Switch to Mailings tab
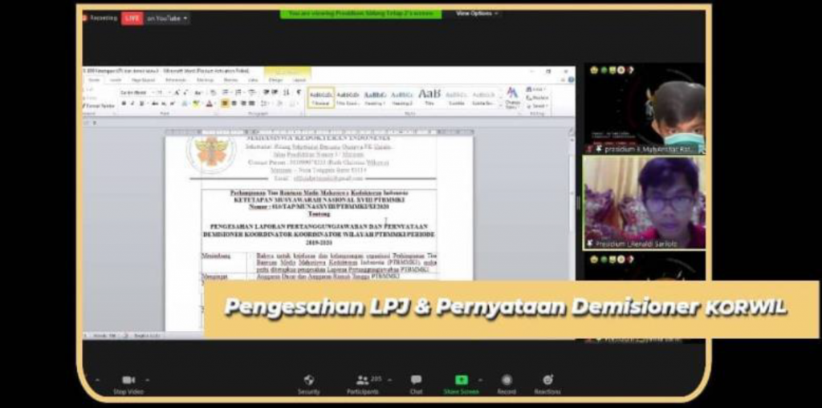Screen dimensions: 822x408 tap(205, 80)
